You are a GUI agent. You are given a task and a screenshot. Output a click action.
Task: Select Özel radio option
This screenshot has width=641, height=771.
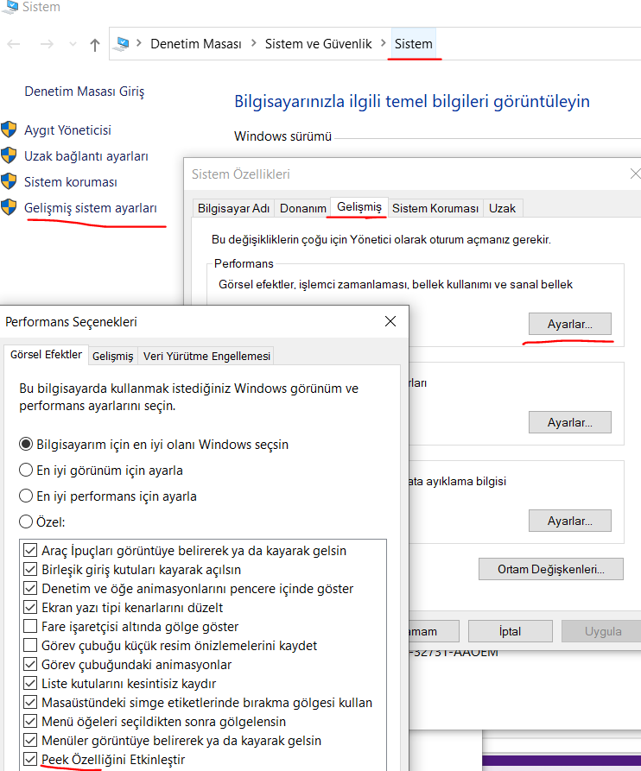pos(41,521)
